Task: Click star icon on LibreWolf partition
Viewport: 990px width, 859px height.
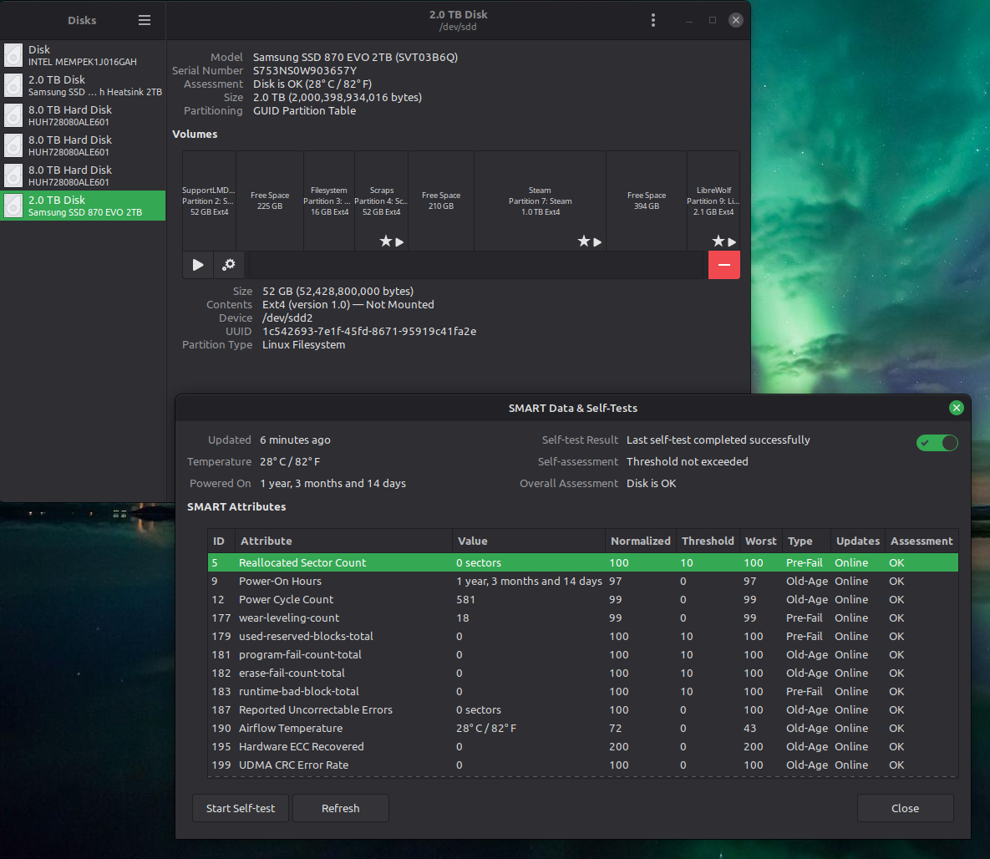Action: (718, 241)
